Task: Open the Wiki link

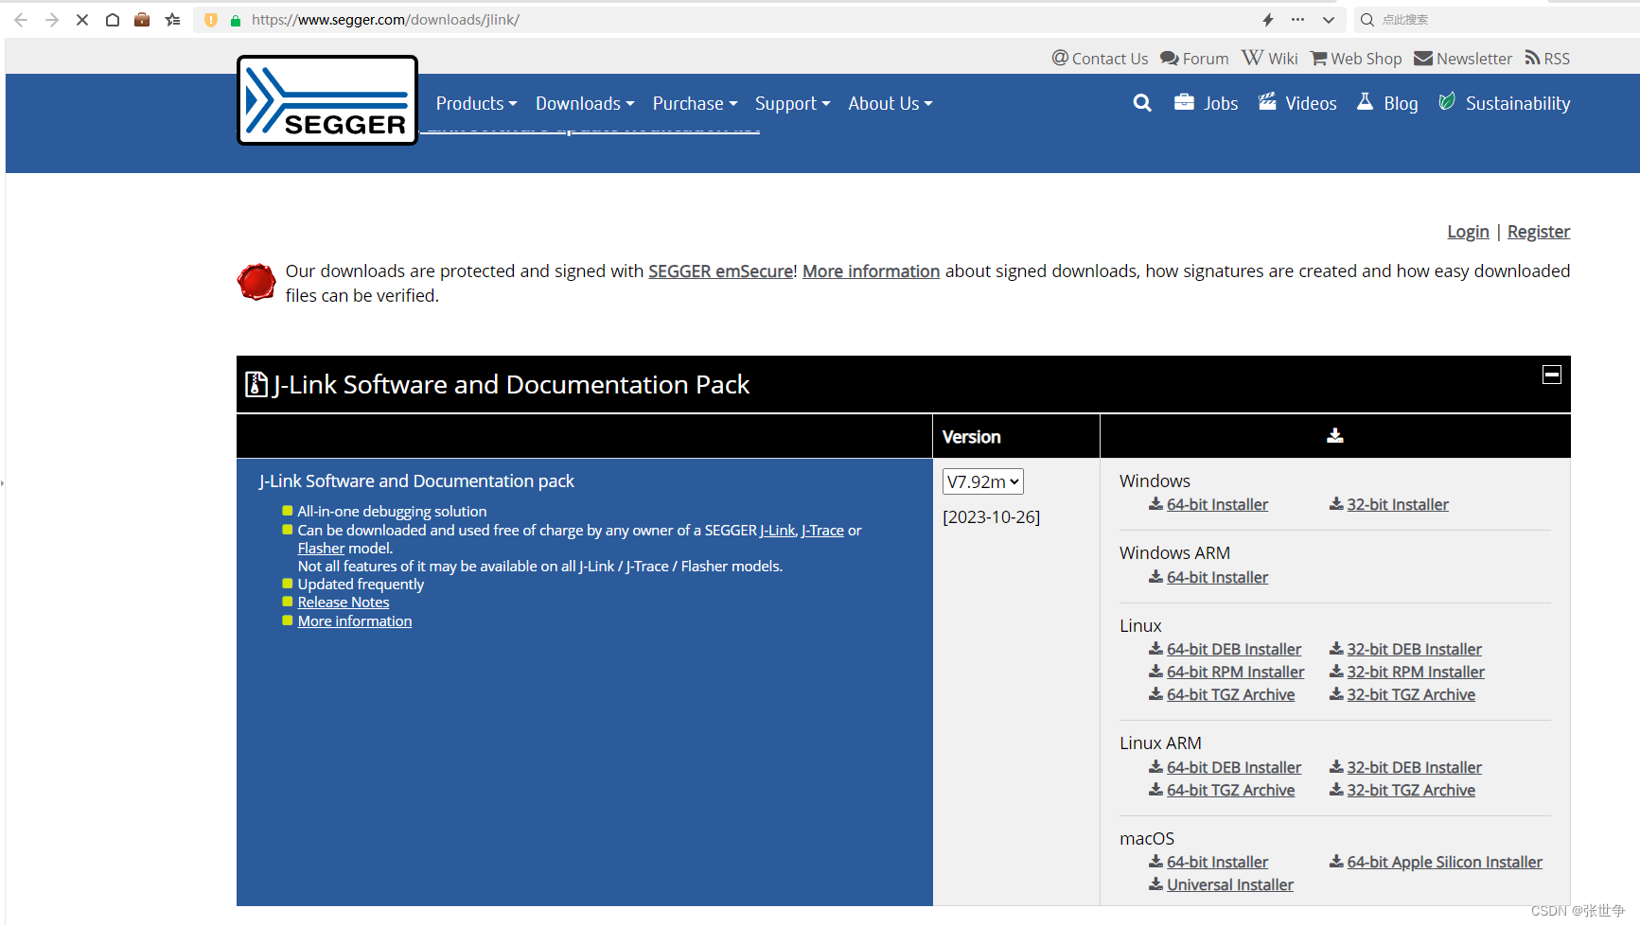Action: [x=1270, y=59]
